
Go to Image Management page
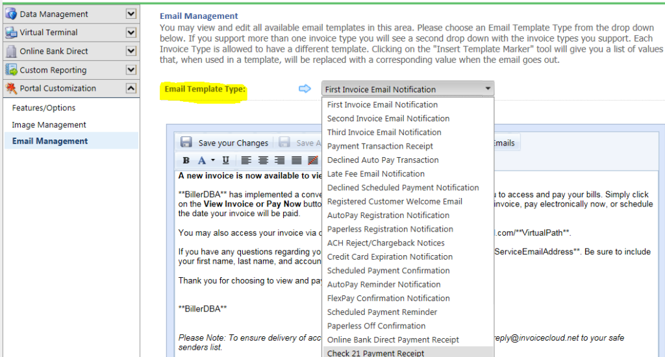coord(49,125)
